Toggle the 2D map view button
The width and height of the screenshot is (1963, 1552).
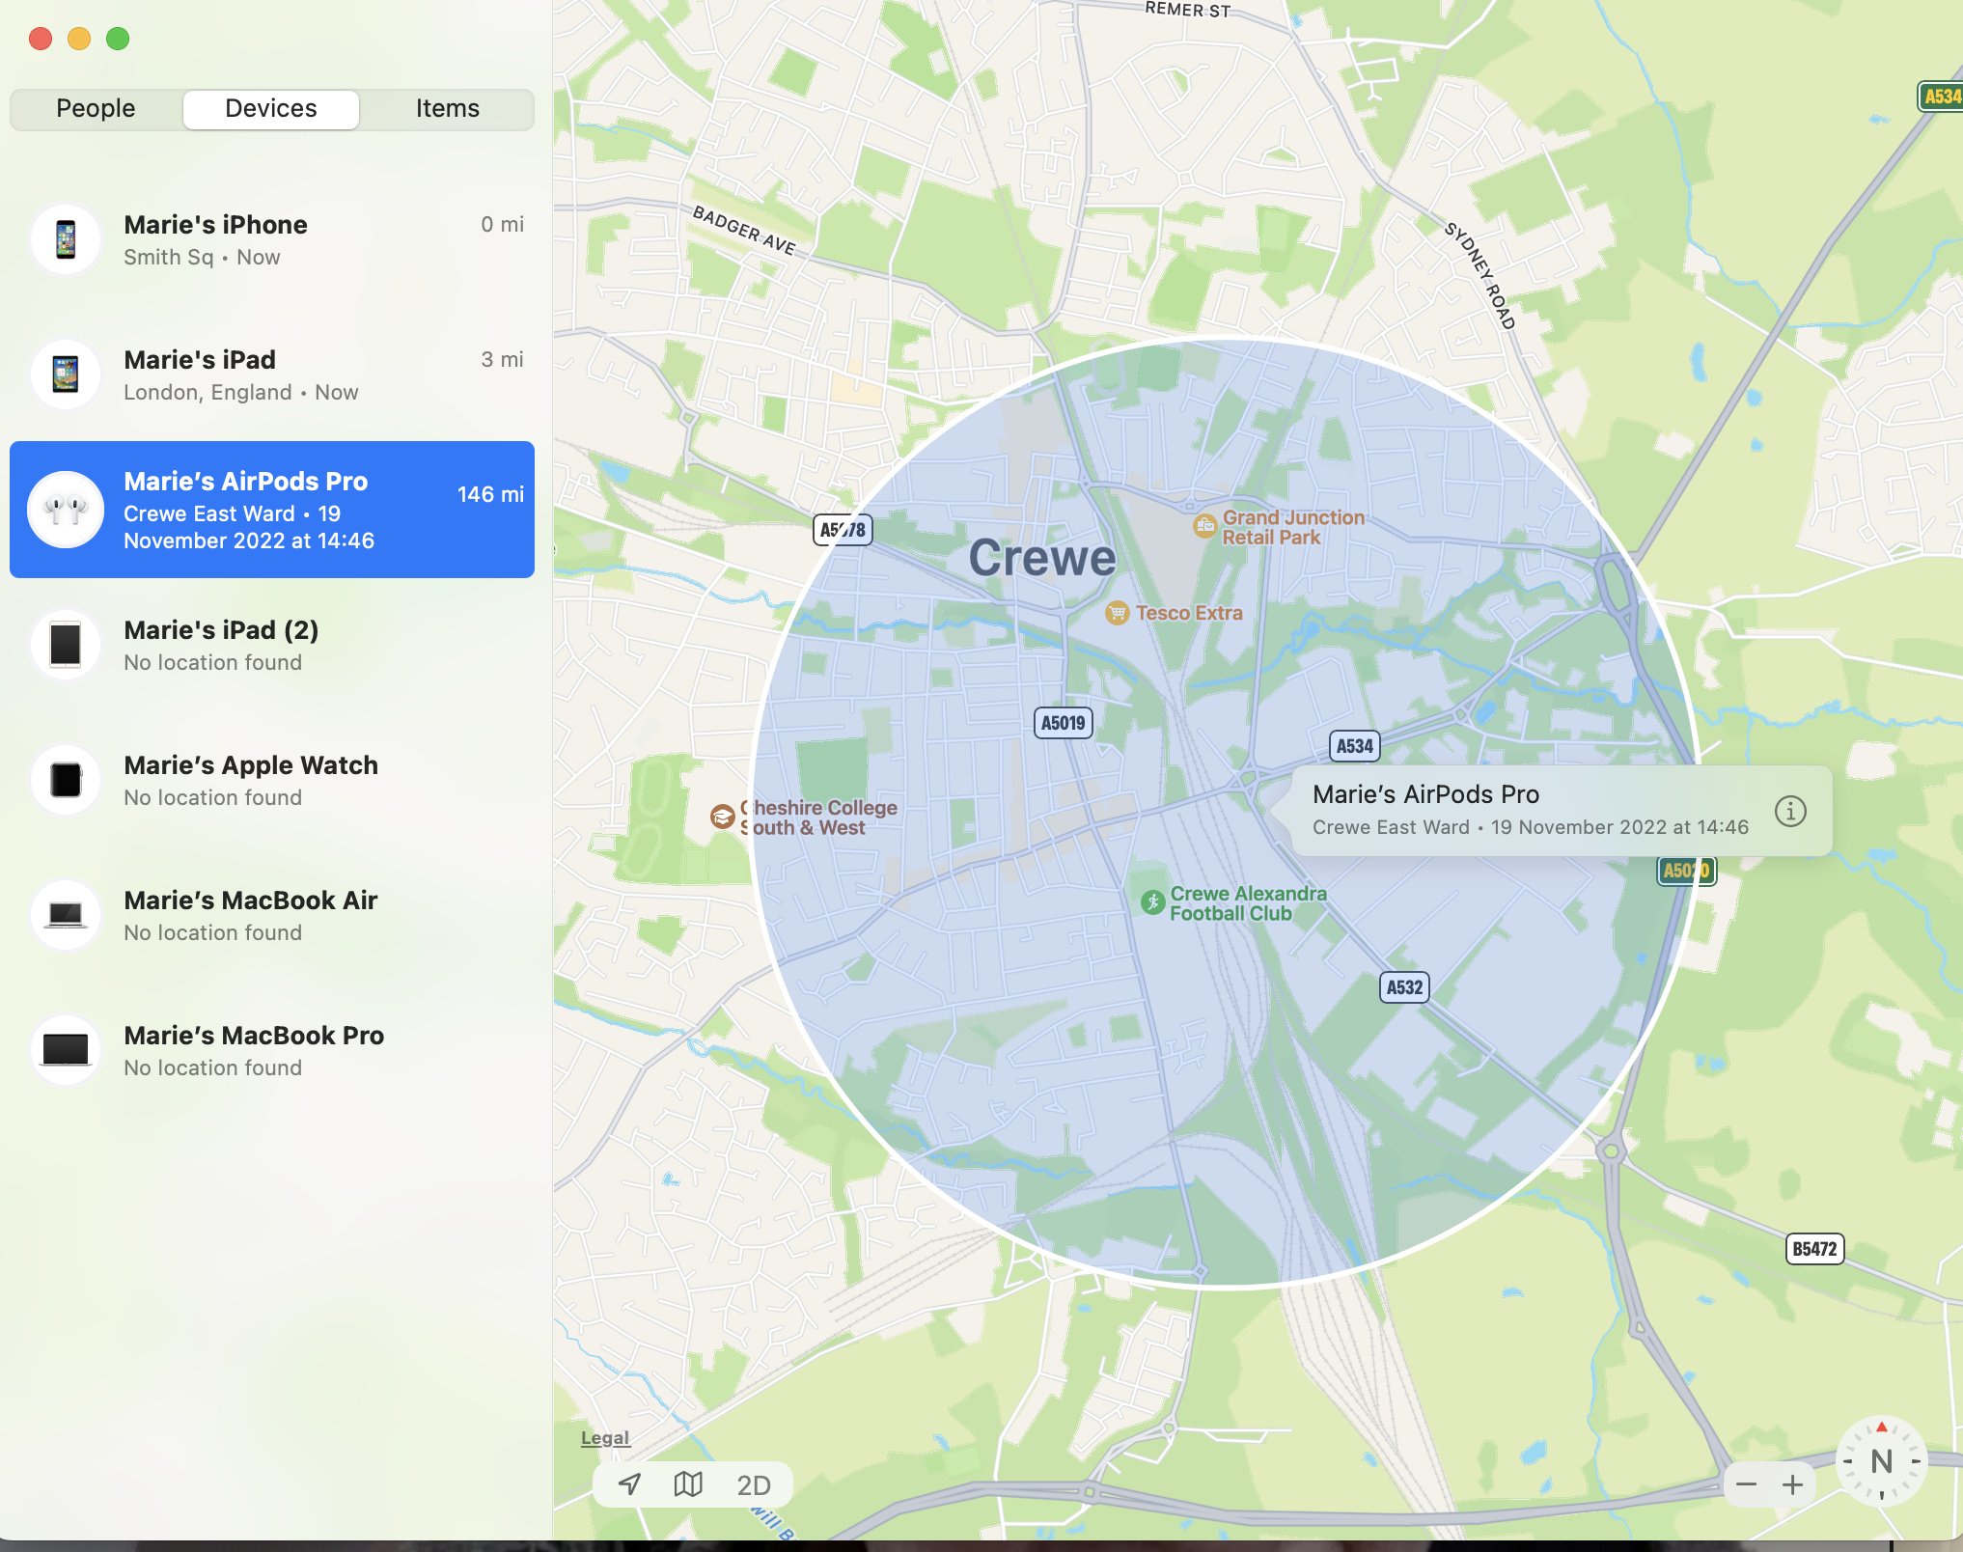[x=753, y=1484]
